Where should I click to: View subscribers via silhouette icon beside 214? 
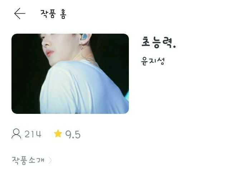tap(16, 134)
